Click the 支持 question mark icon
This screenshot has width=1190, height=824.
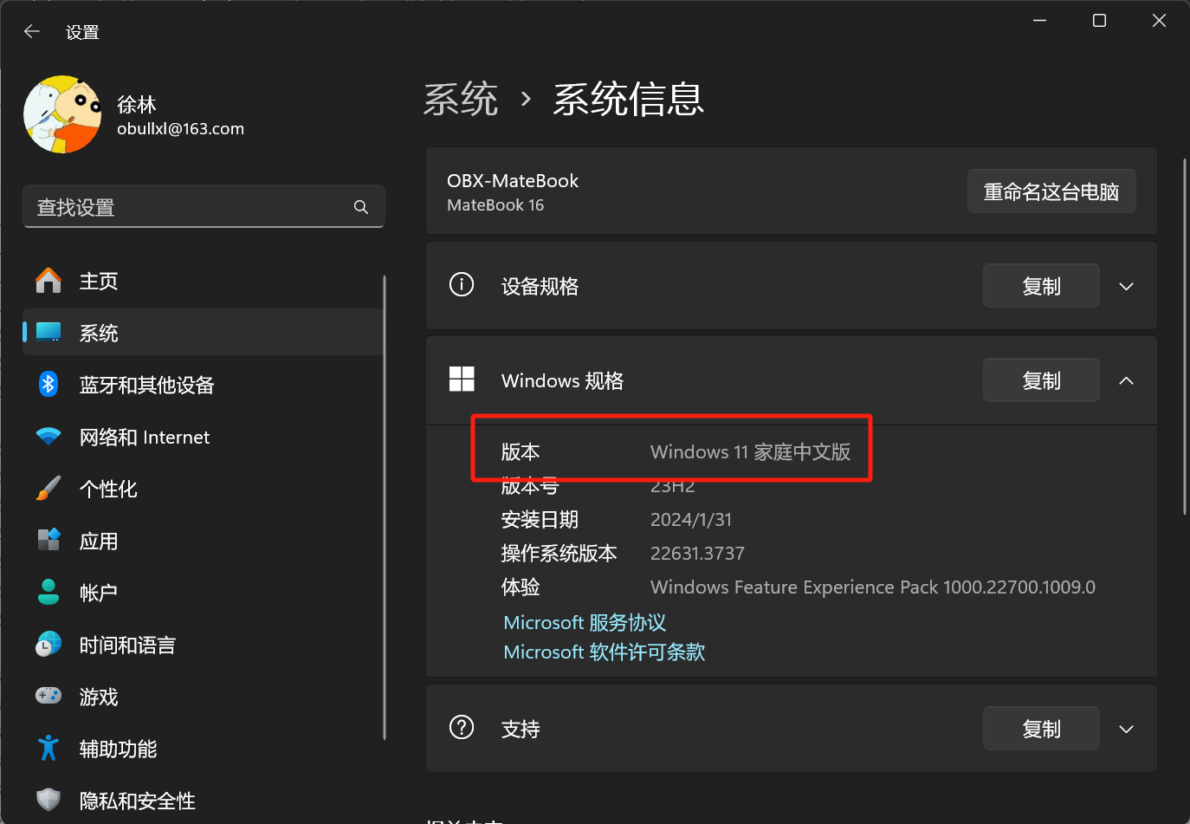coord(462,727)
